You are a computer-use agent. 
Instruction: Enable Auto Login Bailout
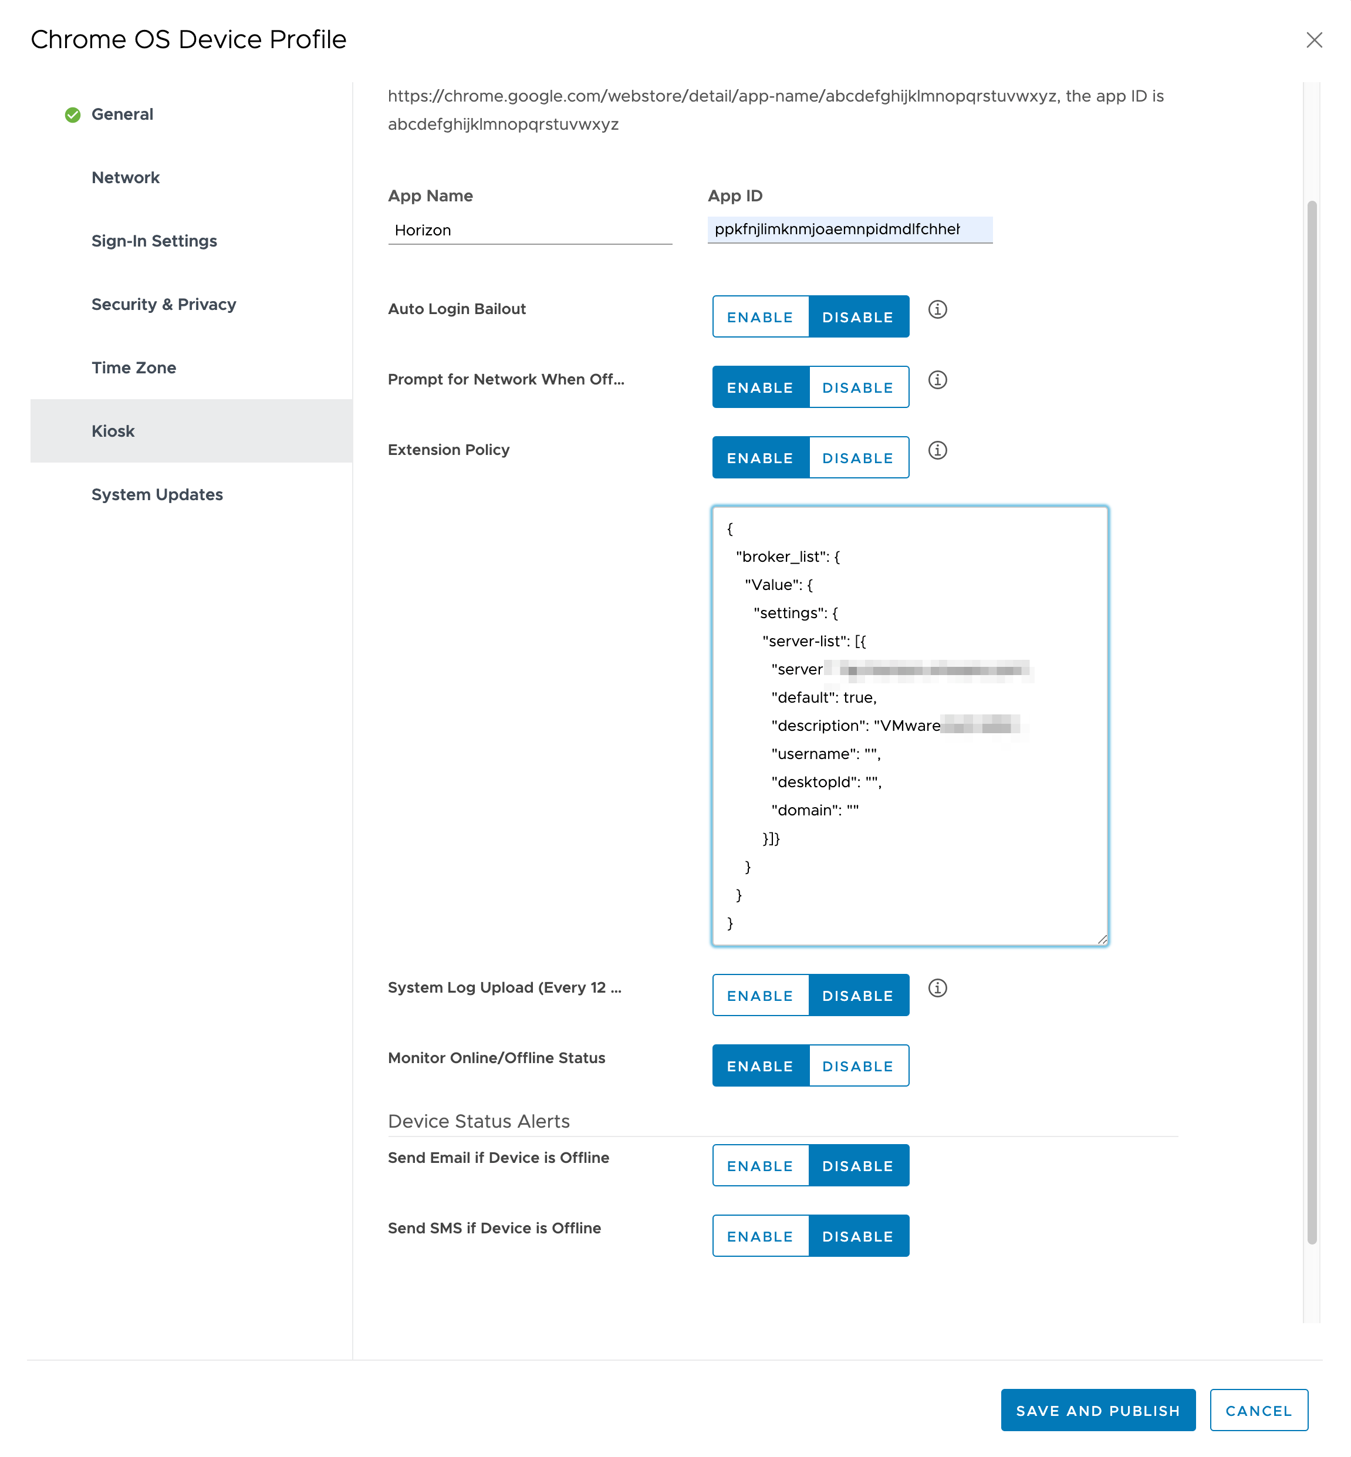pos(760,316)
